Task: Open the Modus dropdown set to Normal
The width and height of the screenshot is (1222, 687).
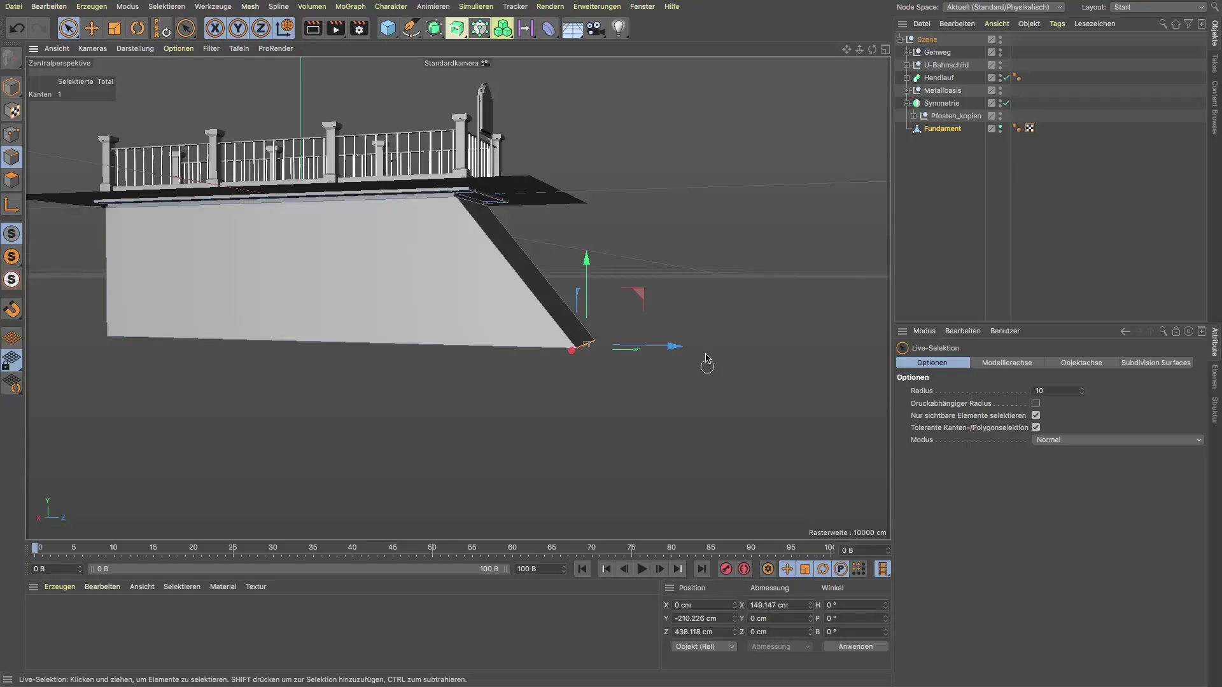Action: (x=1118, y=440)
